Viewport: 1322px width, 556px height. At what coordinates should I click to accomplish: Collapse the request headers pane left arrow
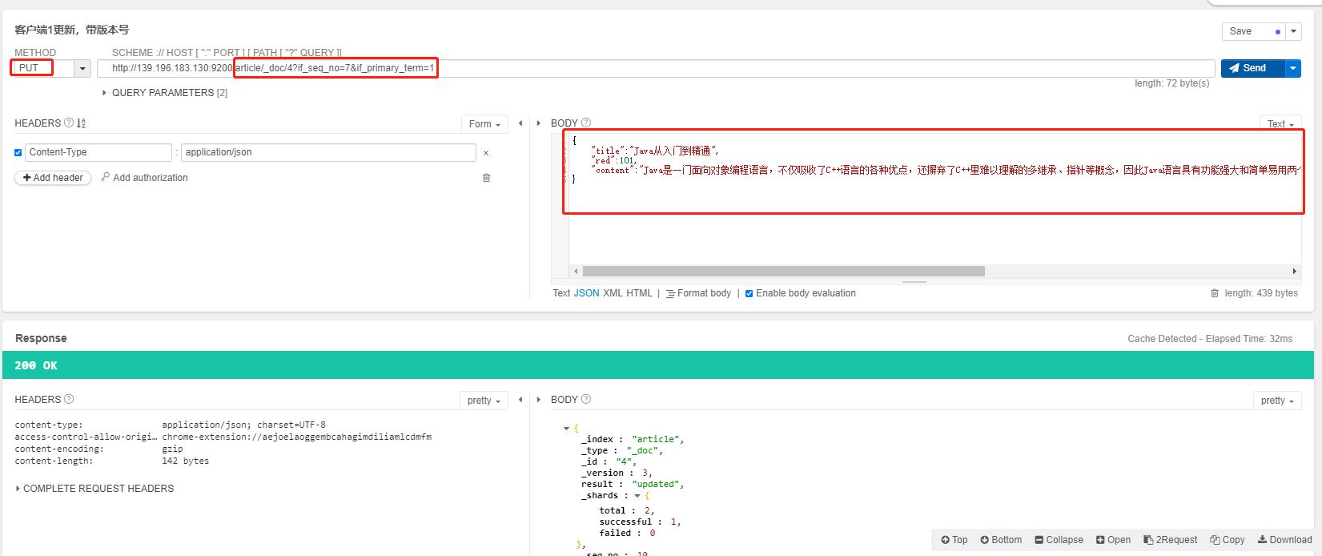[x=520, y=123]
